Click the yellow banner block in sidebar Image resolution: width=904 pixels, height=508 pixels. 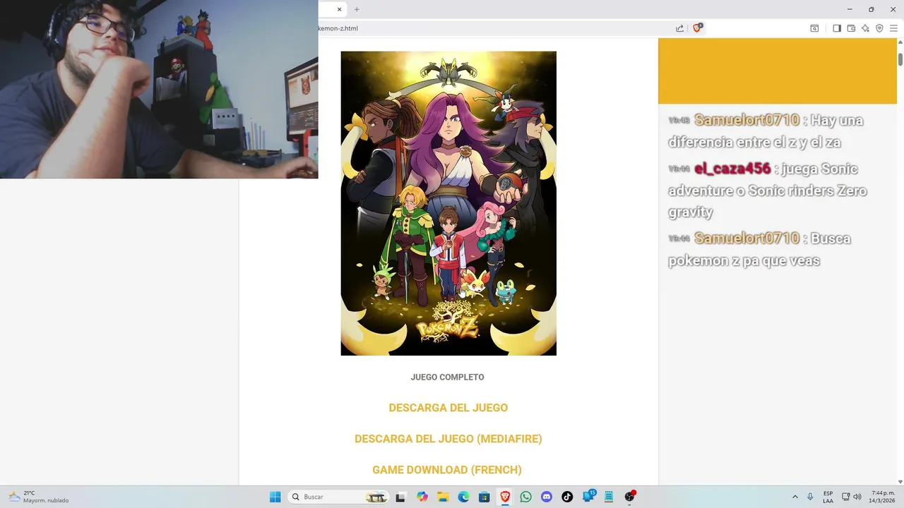[x=778, y=71]
